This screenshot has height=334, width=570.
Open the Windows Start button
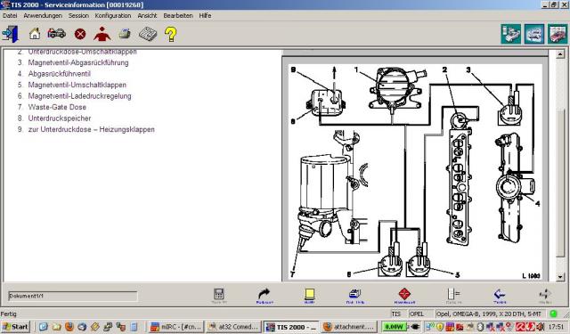(x=15, y=327)
